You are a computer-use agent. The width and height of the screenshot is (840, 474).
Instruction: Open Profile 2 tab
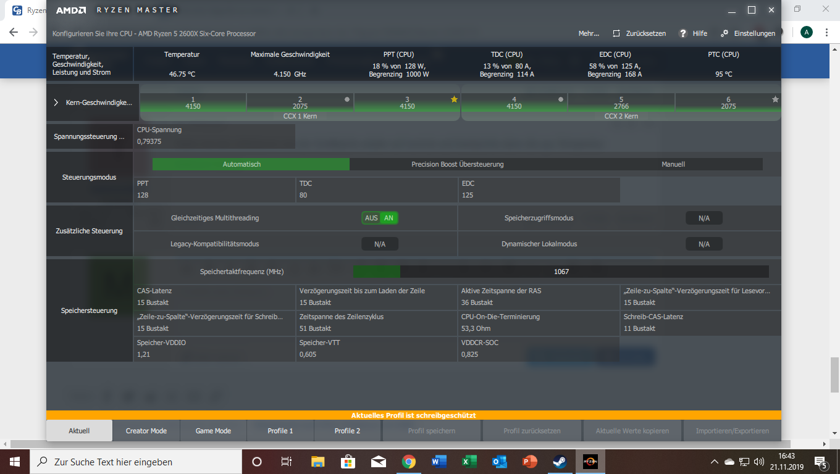[347, 431]
